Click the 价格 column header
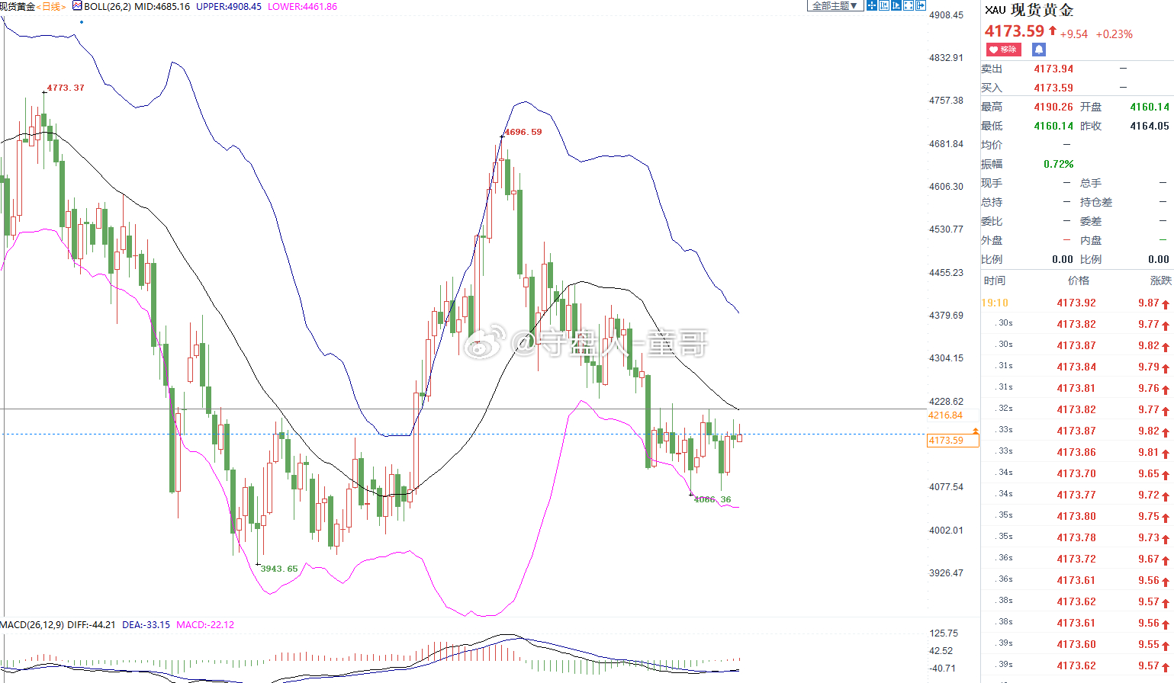This screenshot has width=1174, height=683. (x=1079, y=281)
